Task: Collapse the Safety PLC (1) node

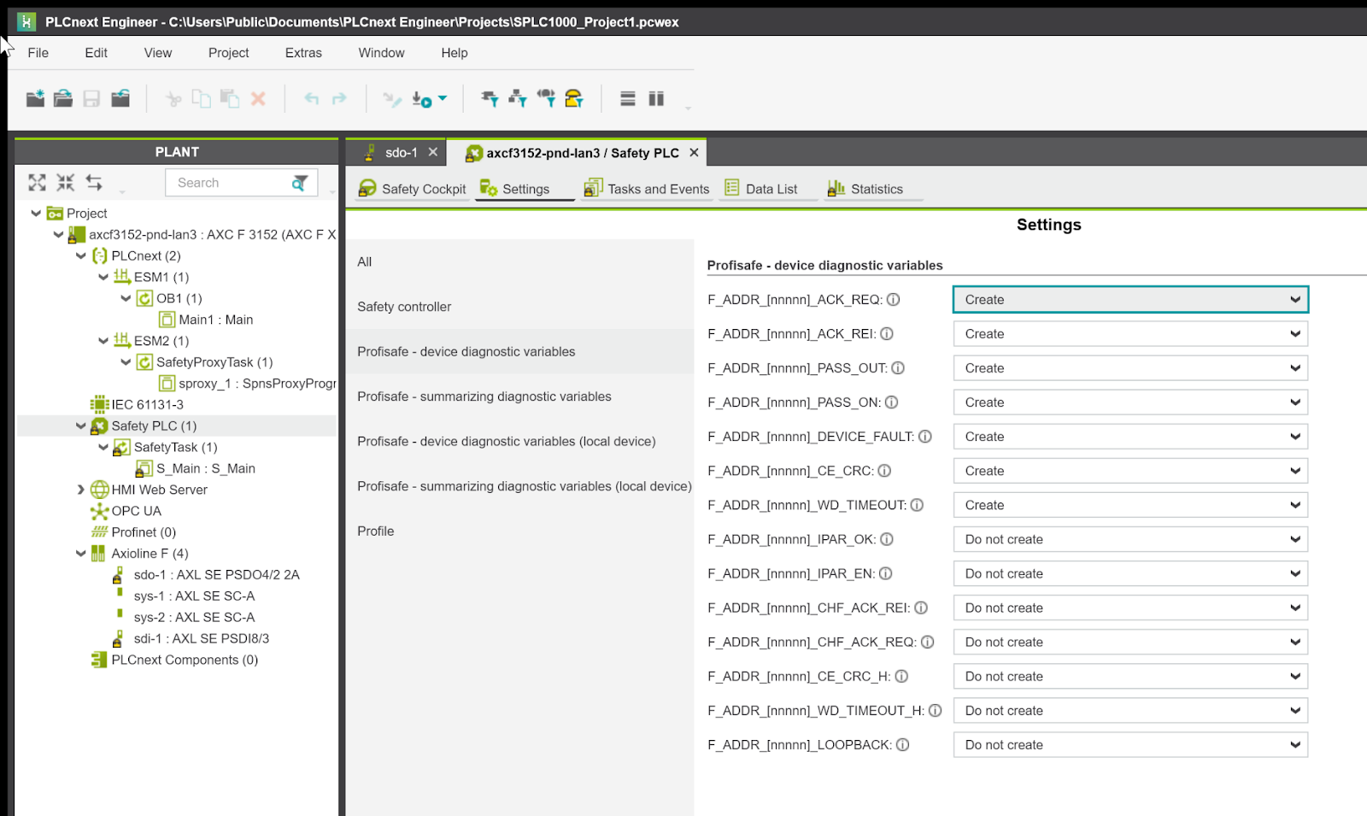Action: coord(81,426)
